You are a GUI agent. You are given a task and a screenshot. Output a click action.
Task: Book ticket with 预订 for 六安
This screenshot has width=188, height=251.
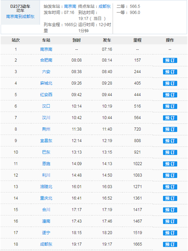[x=170, y=72]
